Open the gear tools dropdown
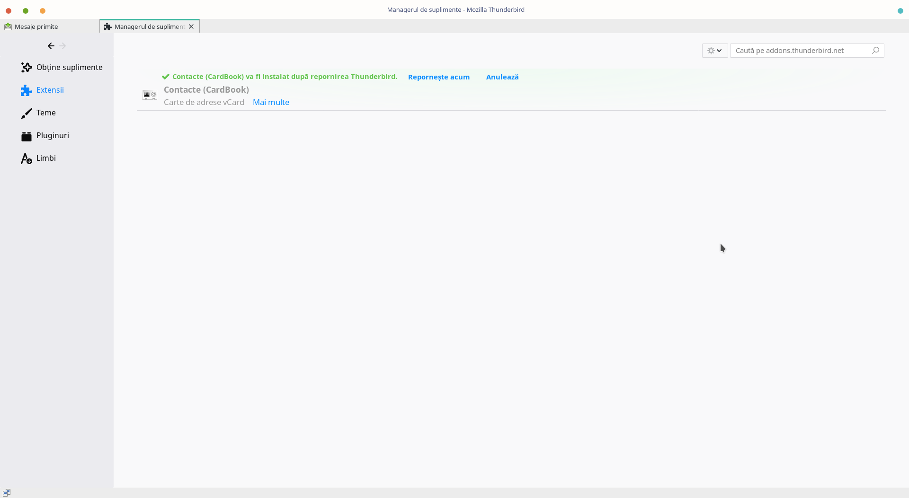The height and width of the screenshot is (498, 909). pyautogui.click(x=715, y=51)
